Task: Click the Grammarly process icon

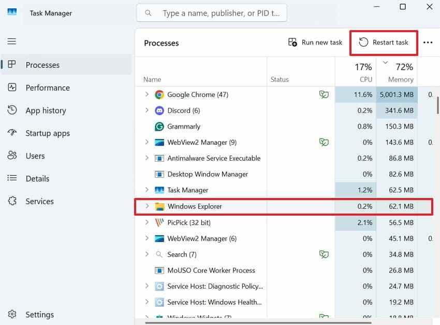Action: tap(159, 126)
